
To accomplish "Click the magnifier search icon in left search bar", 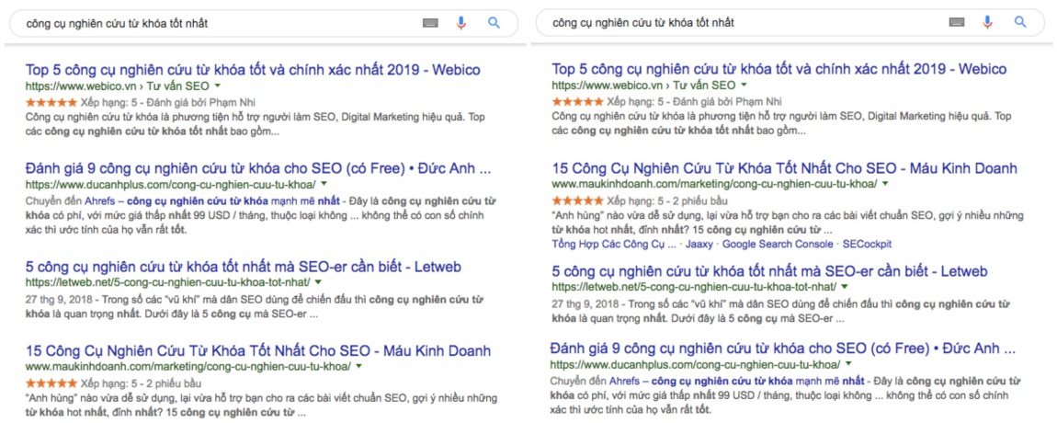I will tap(494, 23).
